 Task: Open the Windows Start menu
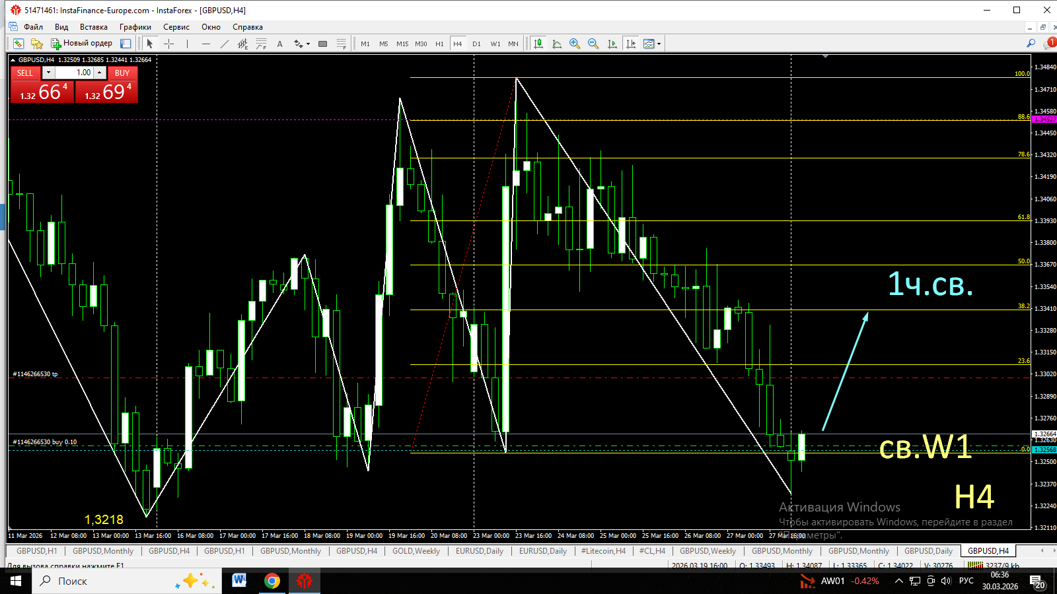16,581
